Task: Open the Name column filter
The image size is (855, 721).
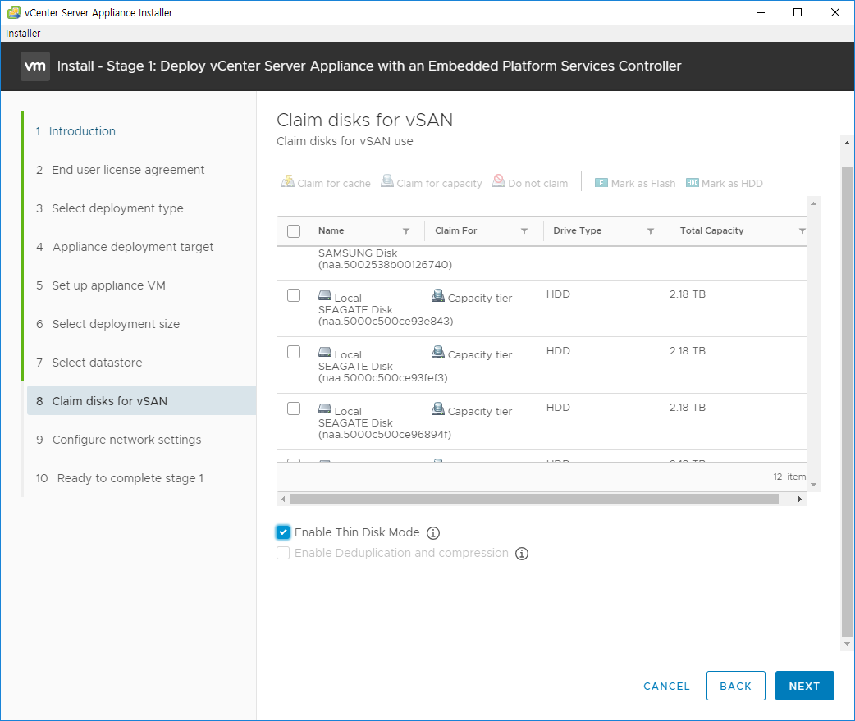Action: pyautogui.click(x=406, y=231)
